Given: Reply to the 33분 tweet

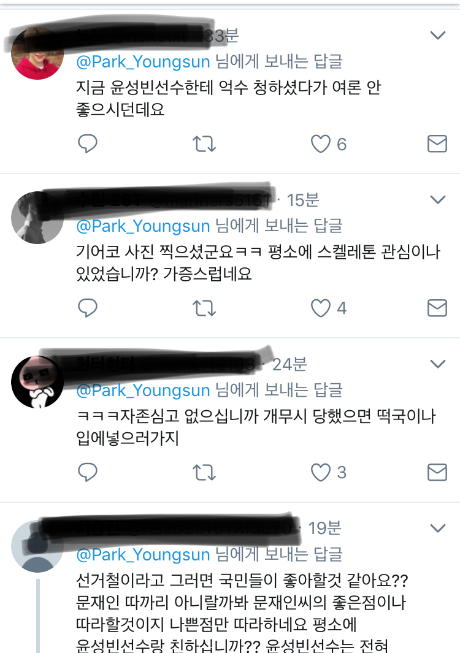Looking at the screenshot, I should coord(88,143).
